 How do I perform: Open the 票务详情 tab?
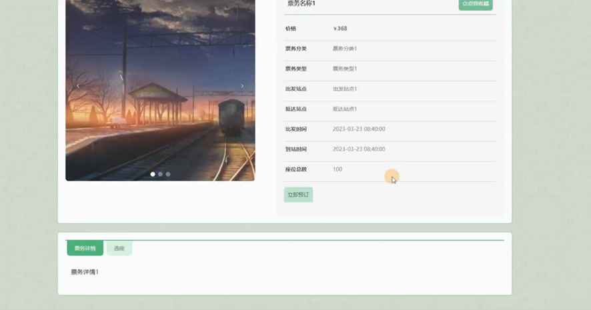pyautogui.click(x=85, y=248)
